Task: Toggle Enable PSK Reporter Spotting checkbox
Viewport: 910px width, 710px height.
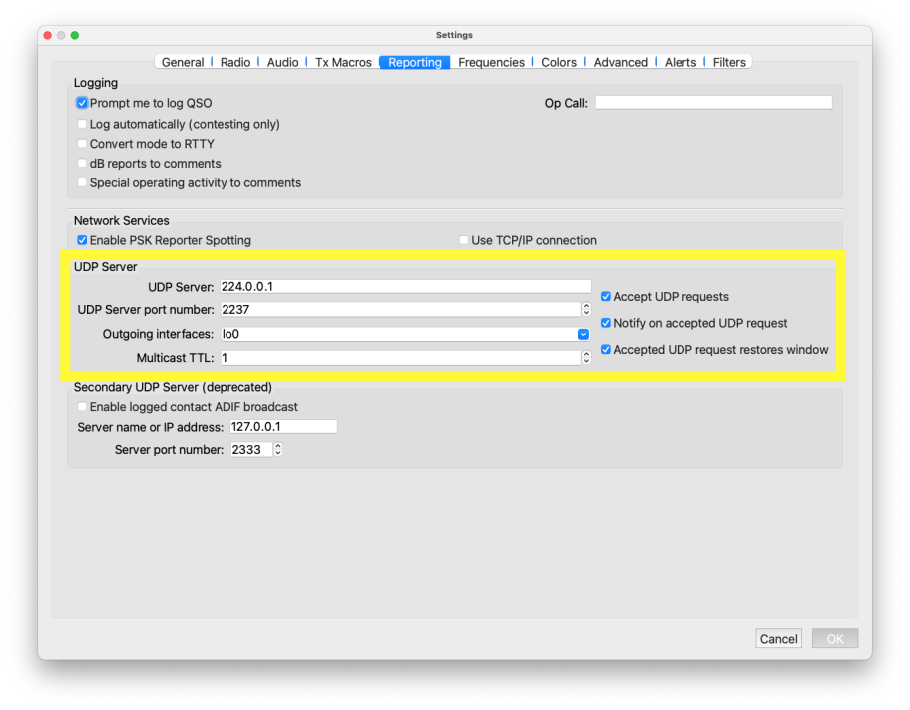Action: click(82, 240)
